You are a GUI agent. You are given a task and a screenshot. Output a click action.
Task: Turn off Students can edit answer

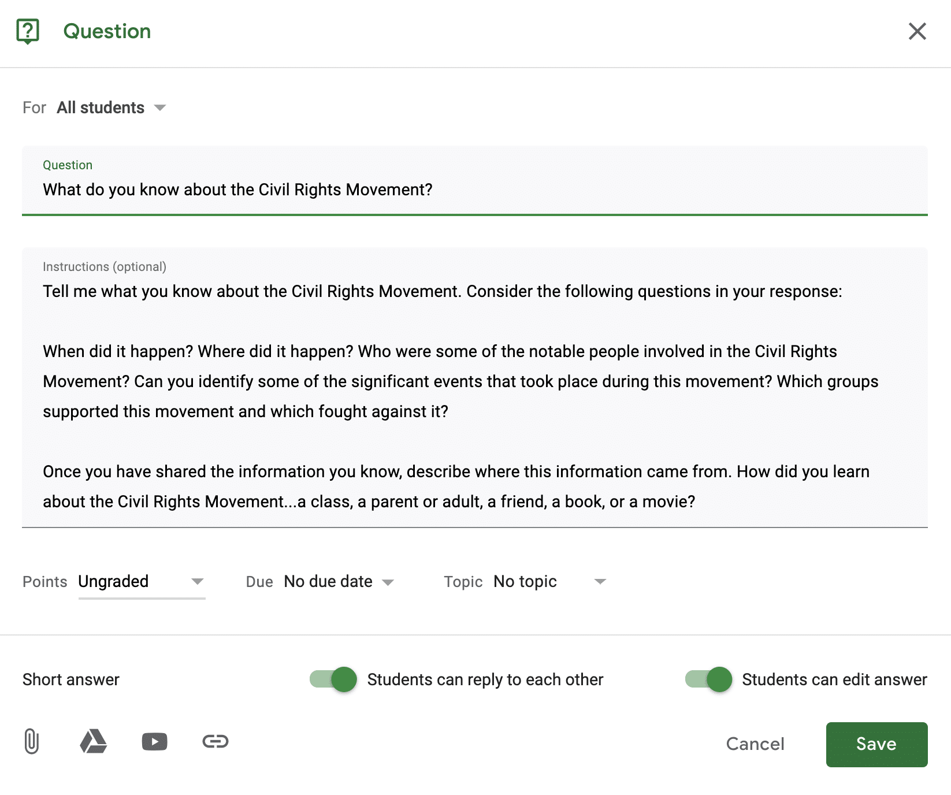tap(708, 679)
